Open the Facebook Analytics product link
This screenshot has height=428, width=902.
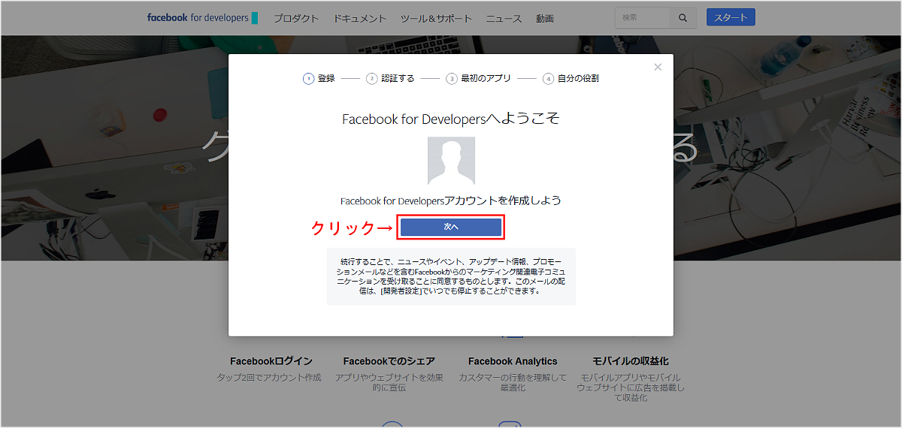click(x=513, y=361)
